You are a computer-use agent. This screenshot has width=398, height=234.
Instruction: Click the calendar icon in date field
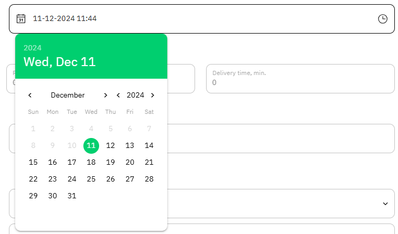21,19
